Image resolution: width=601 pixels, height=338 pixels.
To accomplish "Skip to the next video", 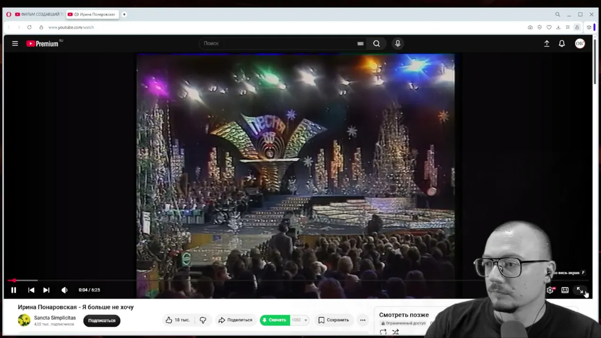I will point(46,290).
